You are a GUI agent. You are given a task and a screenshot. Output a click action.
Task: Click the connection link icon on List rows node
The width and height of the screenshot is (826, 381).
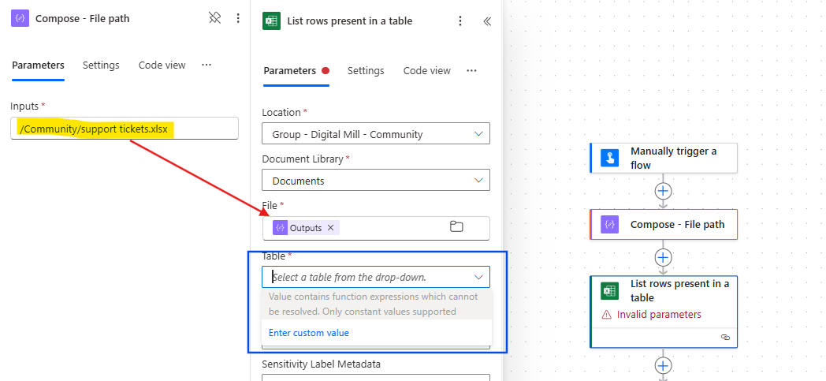[x=725, y=338]
